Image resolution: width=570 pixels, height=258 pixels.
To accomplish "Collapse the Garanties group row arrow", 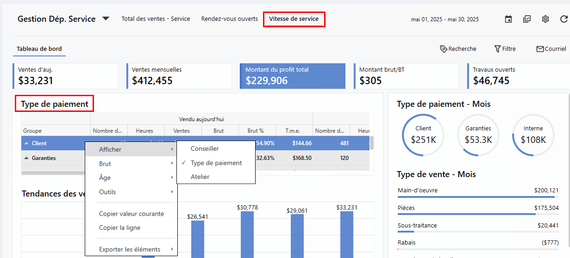I will [26, 158].
